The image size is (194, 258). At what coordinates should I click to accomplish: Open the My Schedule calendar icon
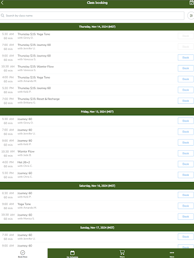pos(72,252)
